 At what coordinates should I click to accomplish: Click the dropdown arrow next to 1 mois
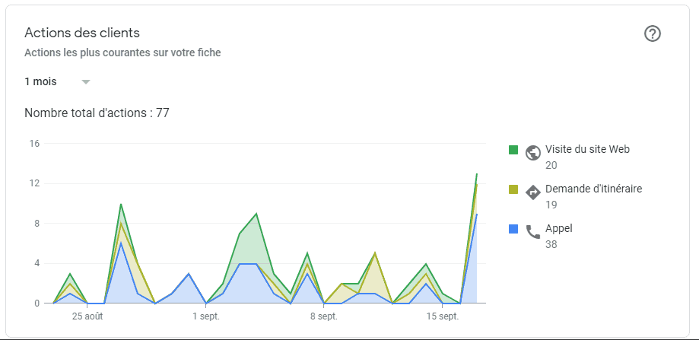click(86, 81)
